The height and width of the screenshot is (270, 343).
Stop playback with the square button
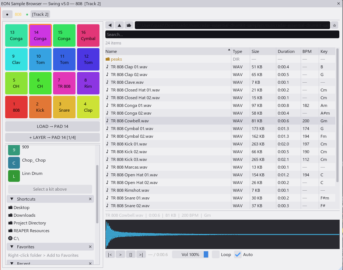point(131,255)
